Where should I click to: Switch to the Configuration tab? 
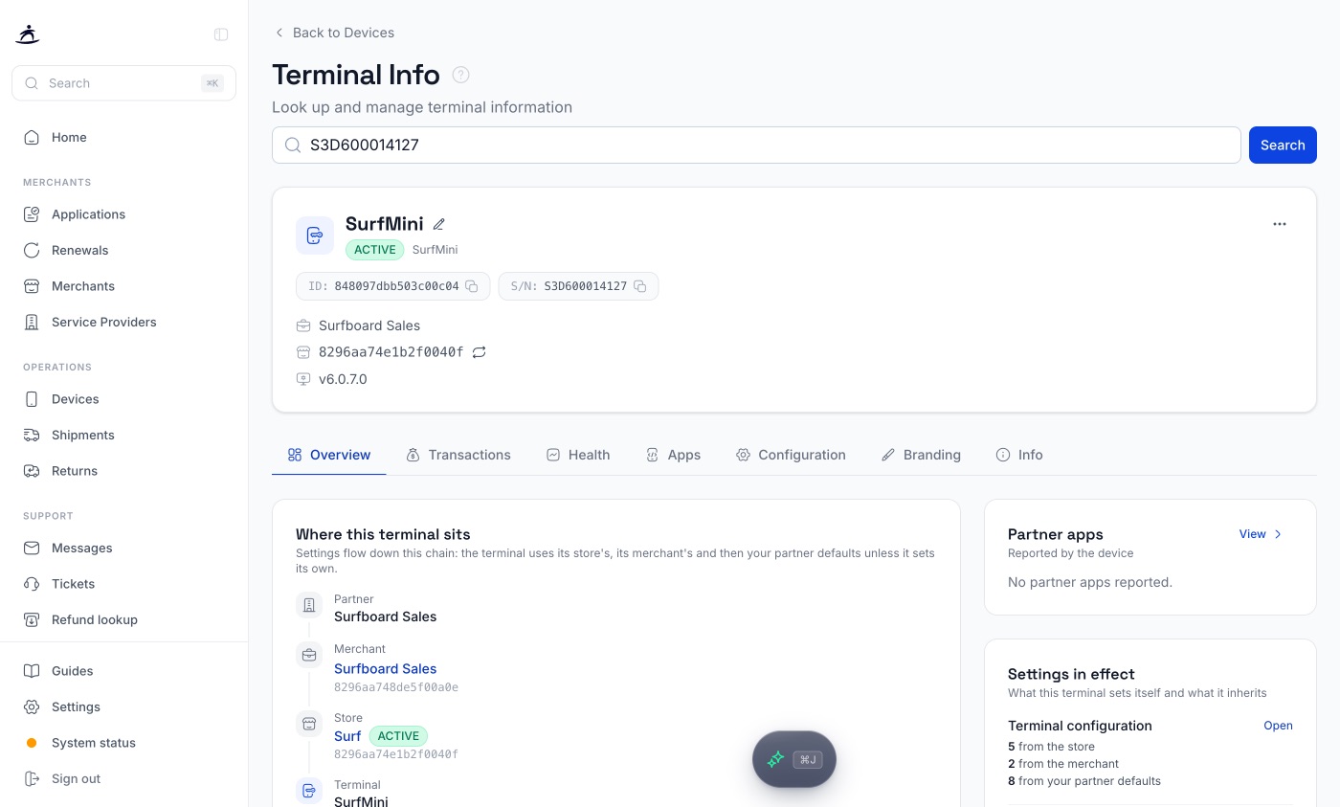click(x=791, y=455)
